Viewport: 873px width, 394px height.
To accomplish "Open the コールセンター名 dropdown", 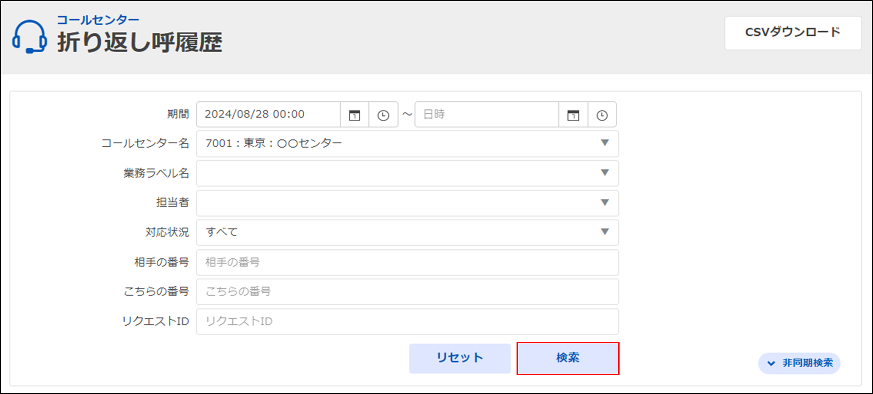I will pyautogui.click(x=407, y=143).
